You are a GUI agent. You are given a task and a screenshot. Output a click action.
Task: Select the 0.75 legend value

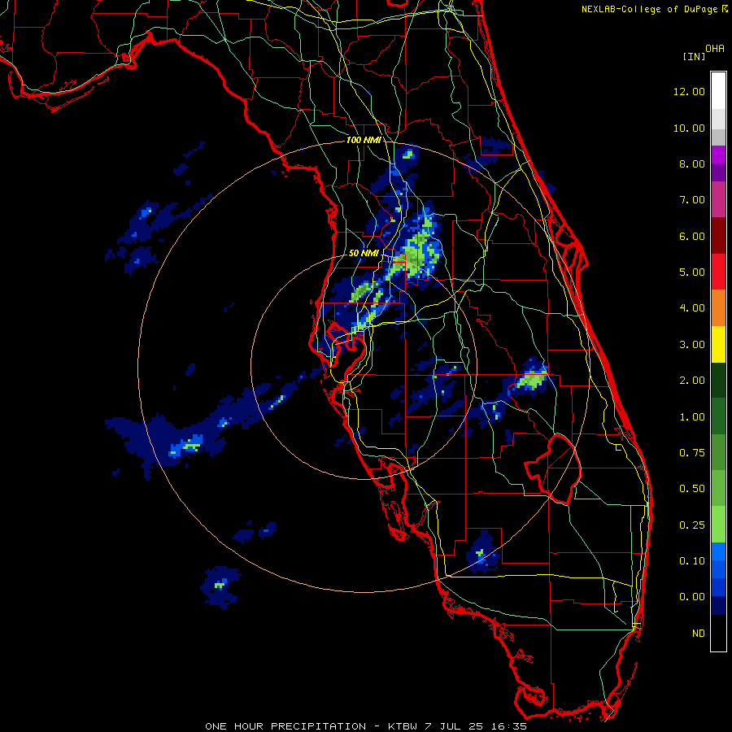(692, 453)
